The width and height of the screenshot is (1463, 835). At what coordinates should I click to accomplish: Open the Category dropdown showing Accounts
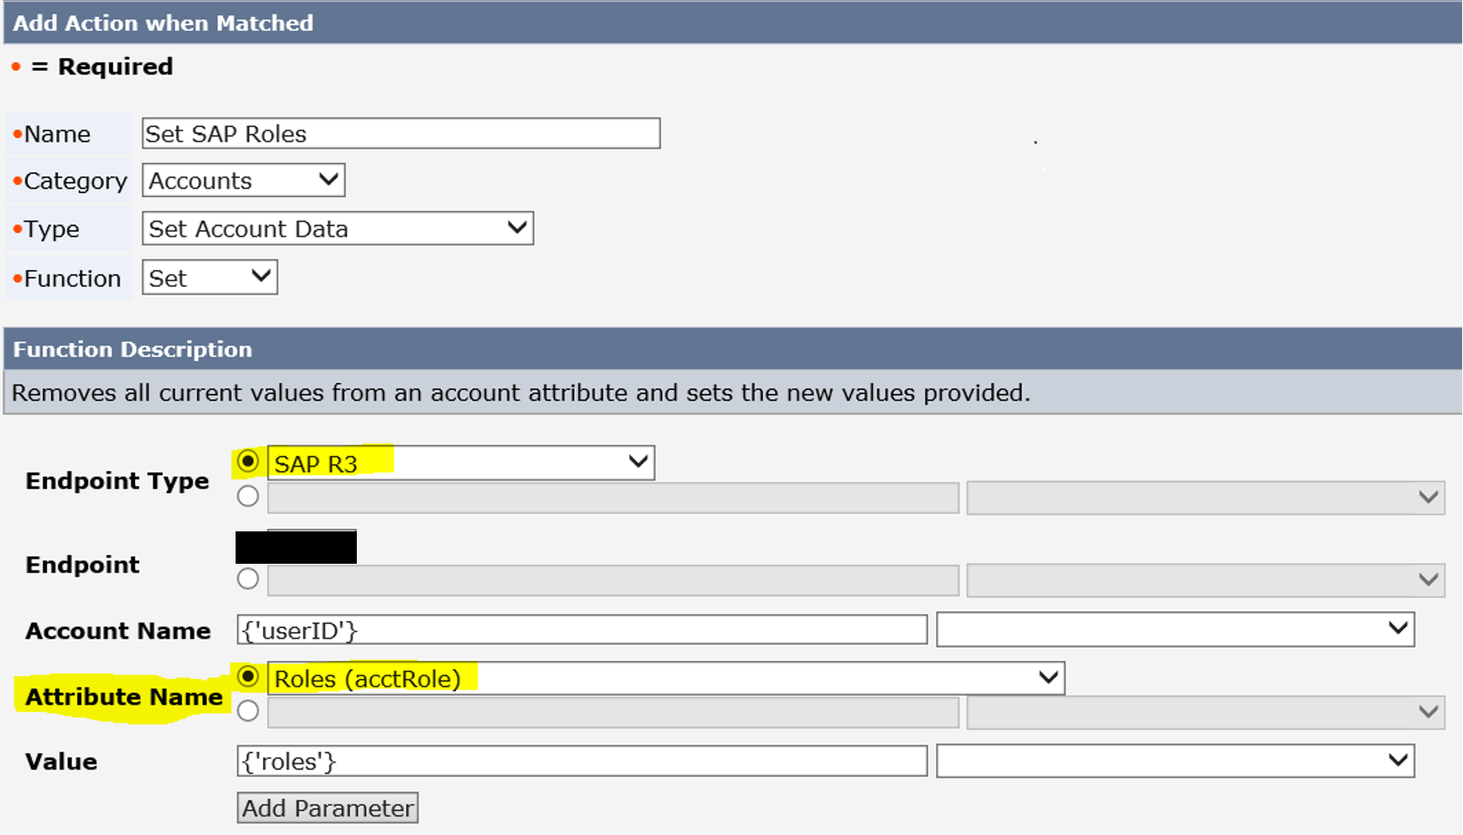243,181
